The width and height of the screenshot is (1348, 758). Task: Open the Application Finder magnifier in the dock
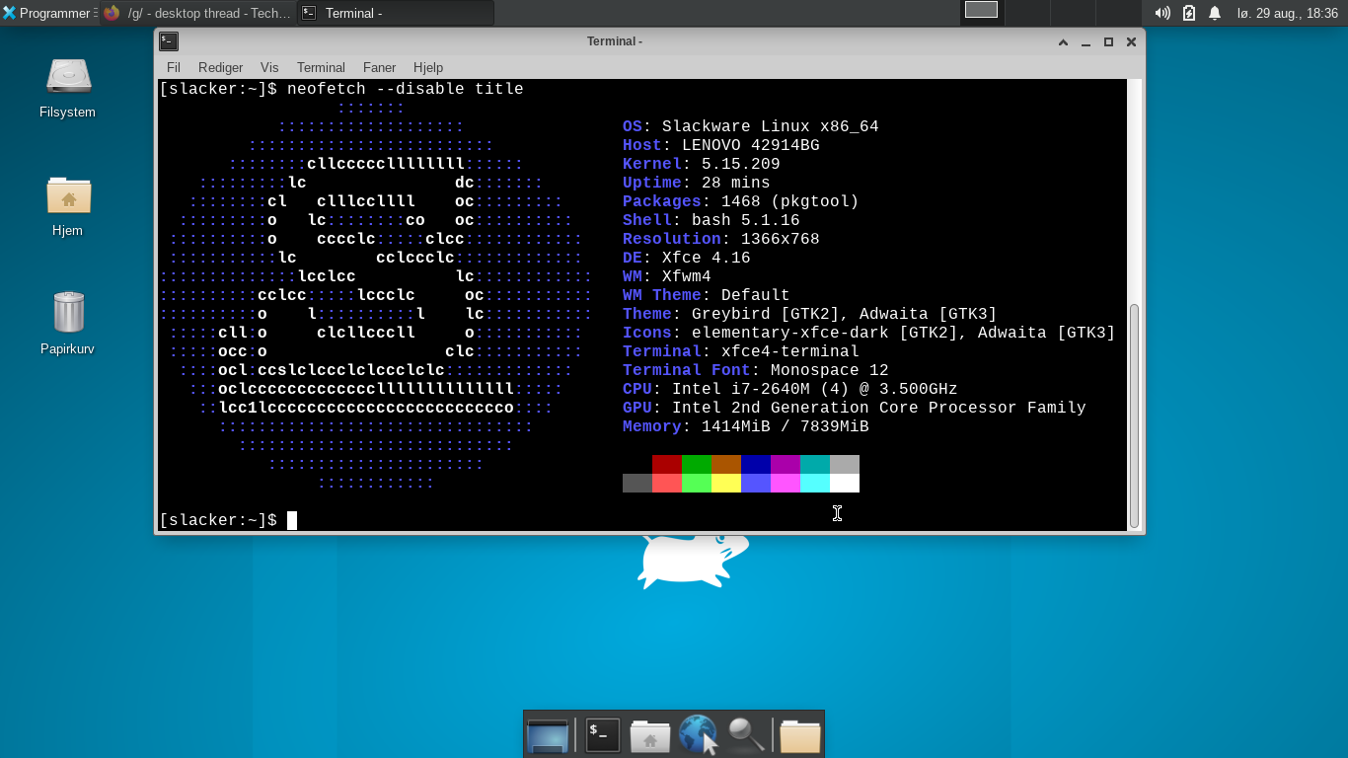[x=746, y=735]
